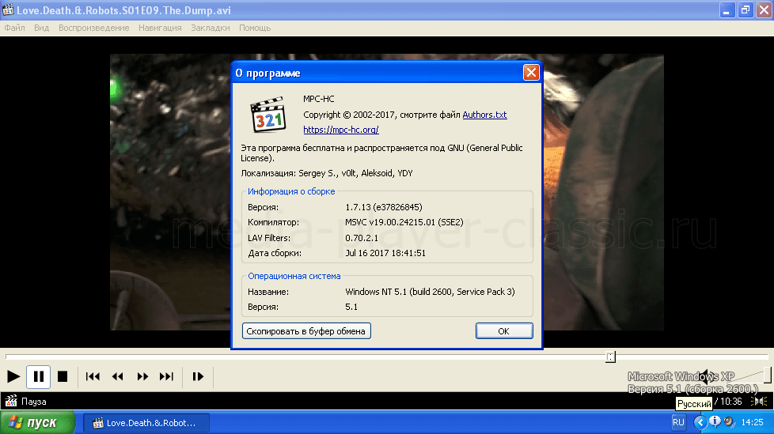The width and height of the screenshot is (774, 434).
Task: Select the Love.Death.&.Robot taskbar button
Action: tap(146, 423)
